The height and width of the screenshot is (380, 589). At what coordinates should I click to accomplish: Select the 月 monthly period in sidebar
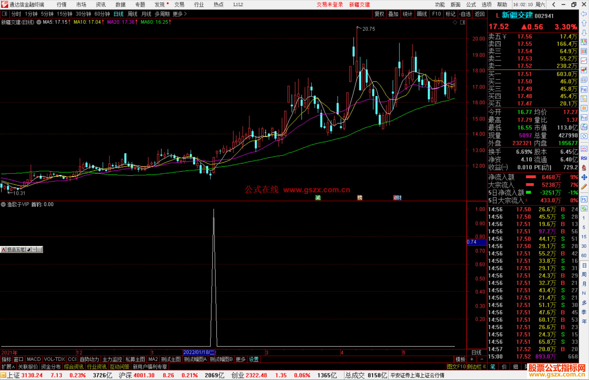(584, 284)
